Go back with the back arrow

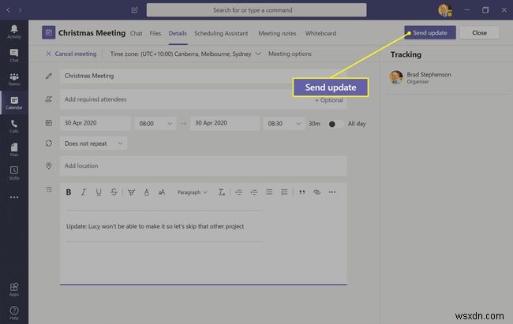[x=8, y=10]
